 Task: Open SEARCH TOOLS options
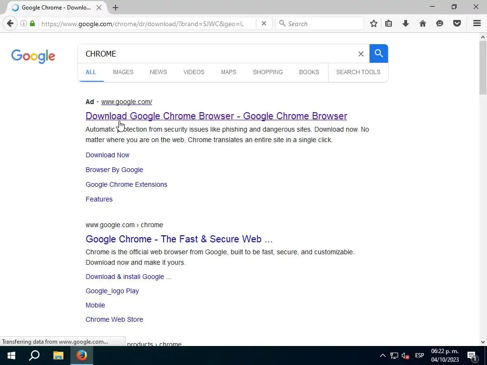point(358,72)
